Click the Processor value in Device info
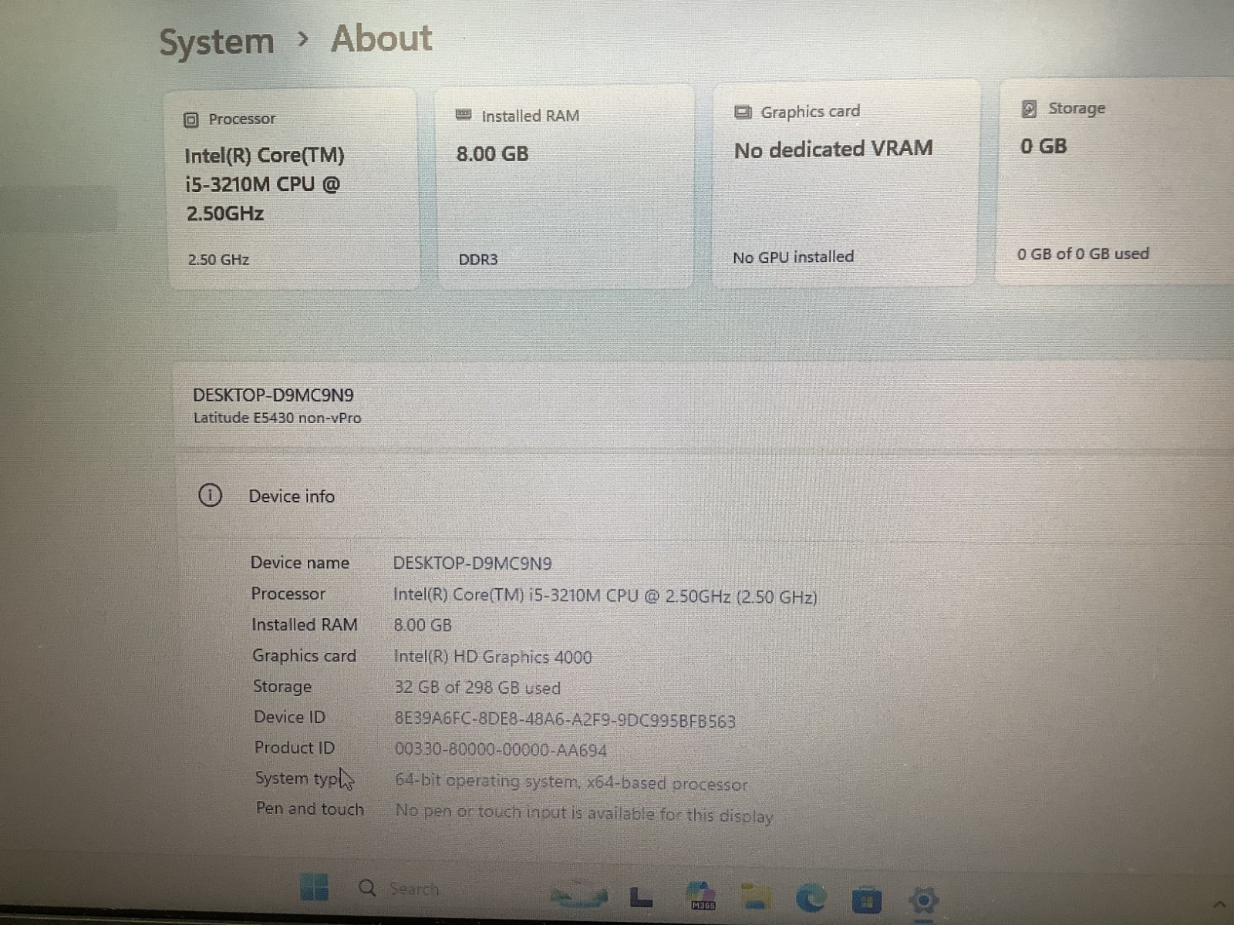 coord(605,596)
